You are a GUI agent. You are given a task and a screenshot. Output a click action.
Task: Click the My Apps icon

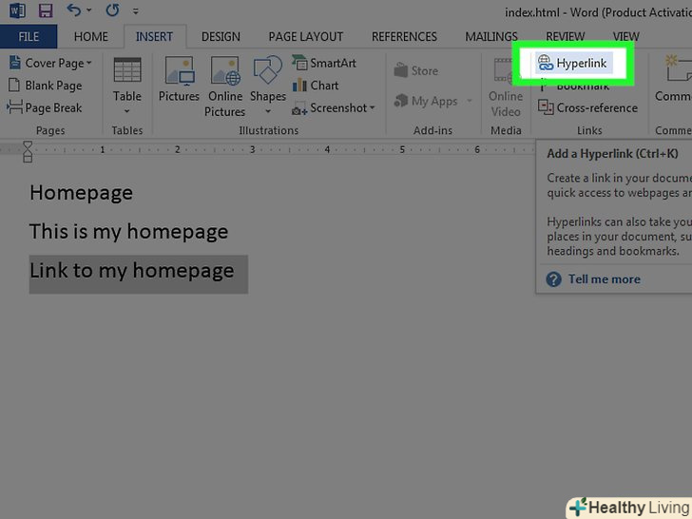tap(401, 101)
